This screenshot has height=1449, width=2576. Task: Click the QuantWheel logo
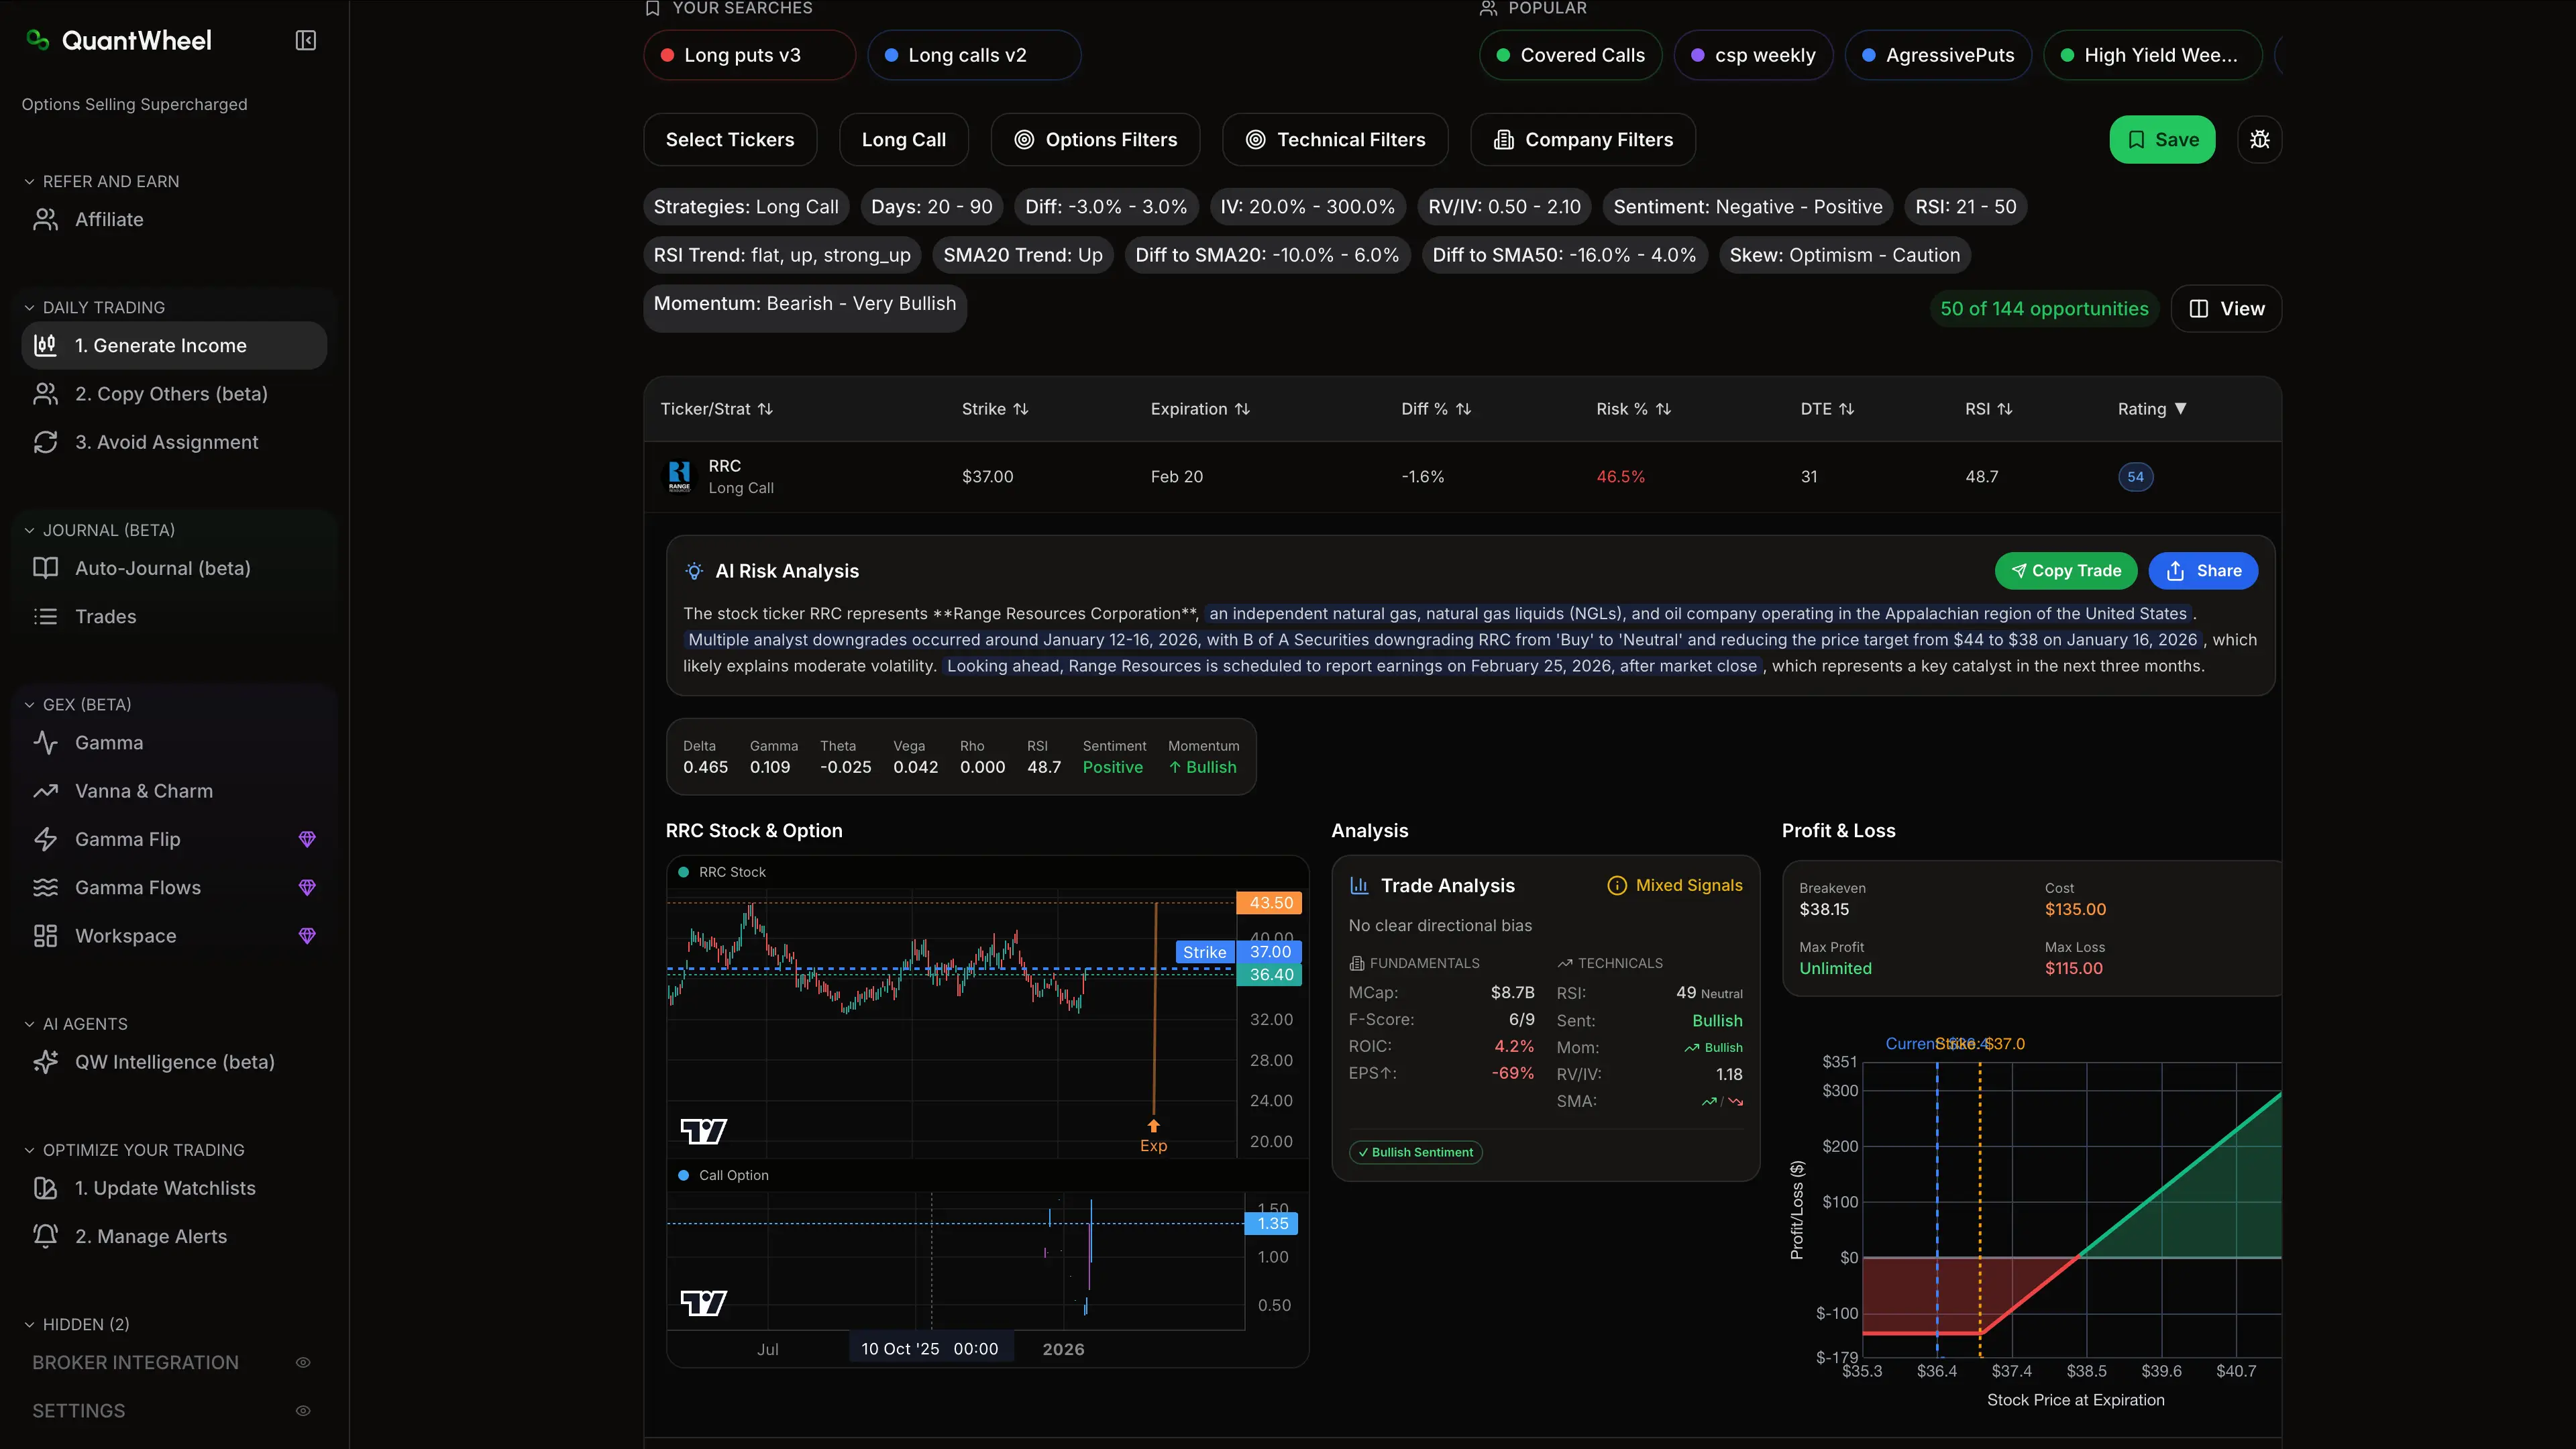[x=119, y=40]
